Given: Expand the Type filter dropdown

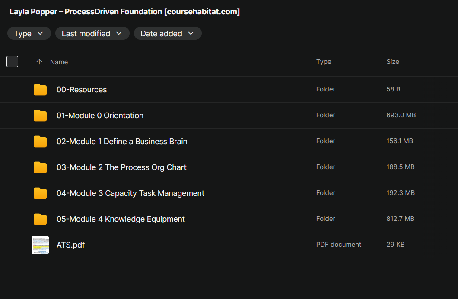Looking at the screenshot, I should (29, 34).
